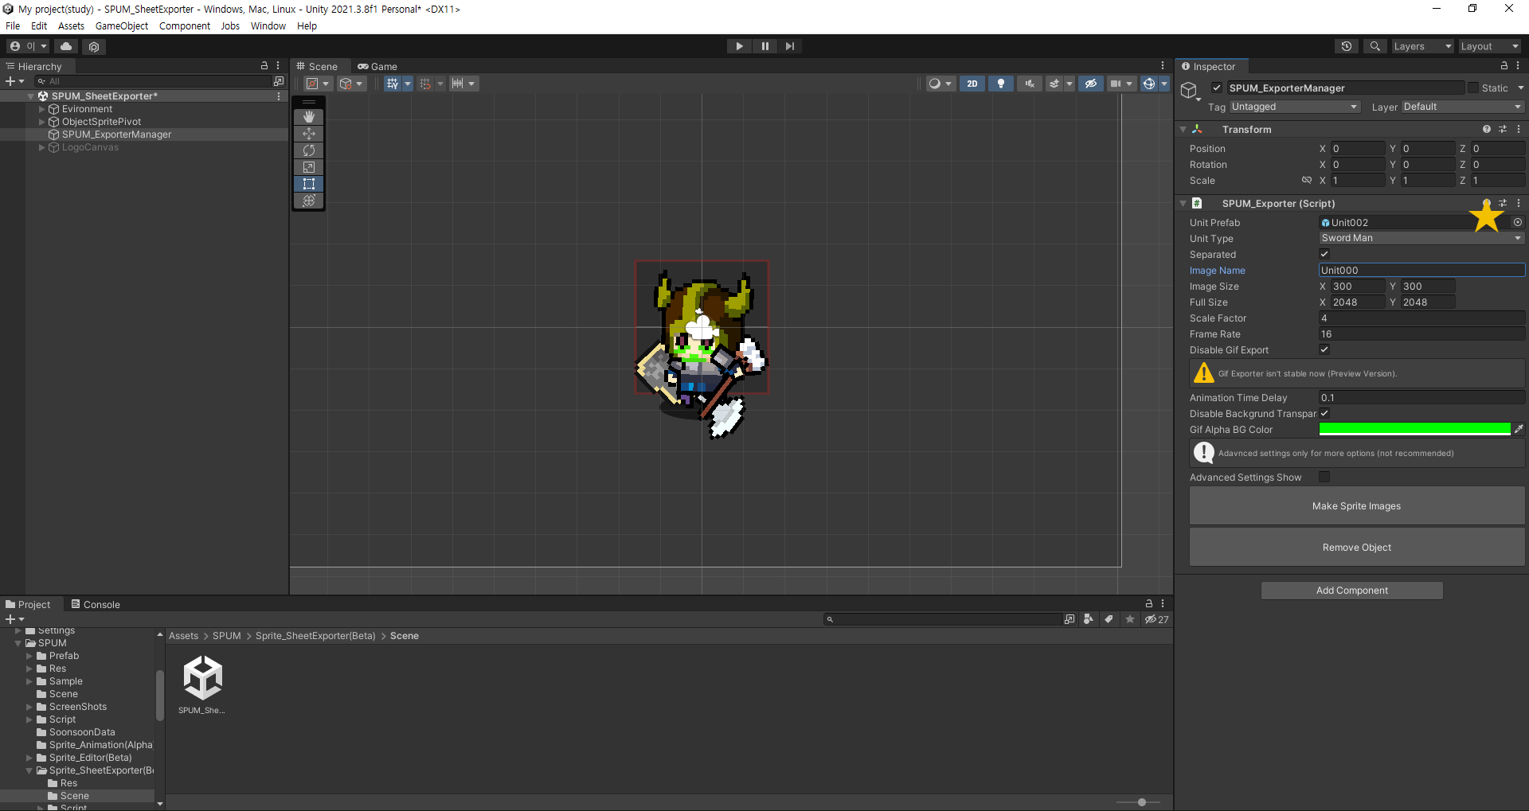Switch to the Game tab
1529x811 pixels.
(x=377, y=67)
